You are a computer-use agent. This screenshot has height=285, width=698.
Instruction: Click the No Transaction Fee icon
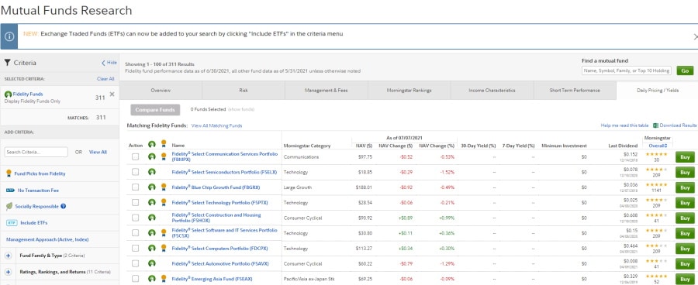(x=10, y=191)
